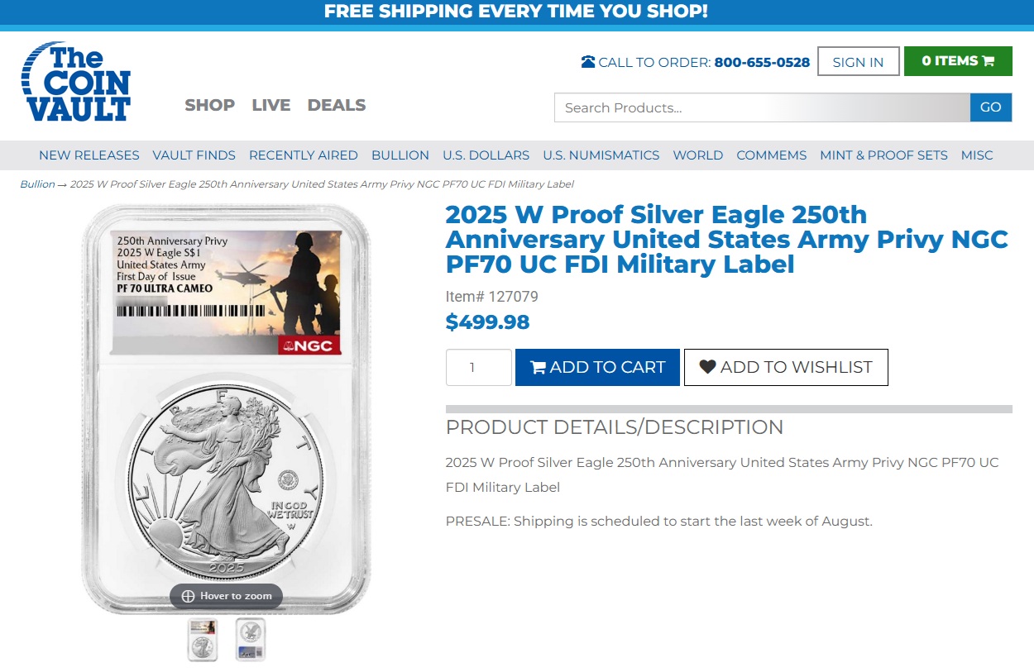Open the SHOP menu
Image resolution: width=1034 pixels, height=672 pixels.
coord(210,105)
